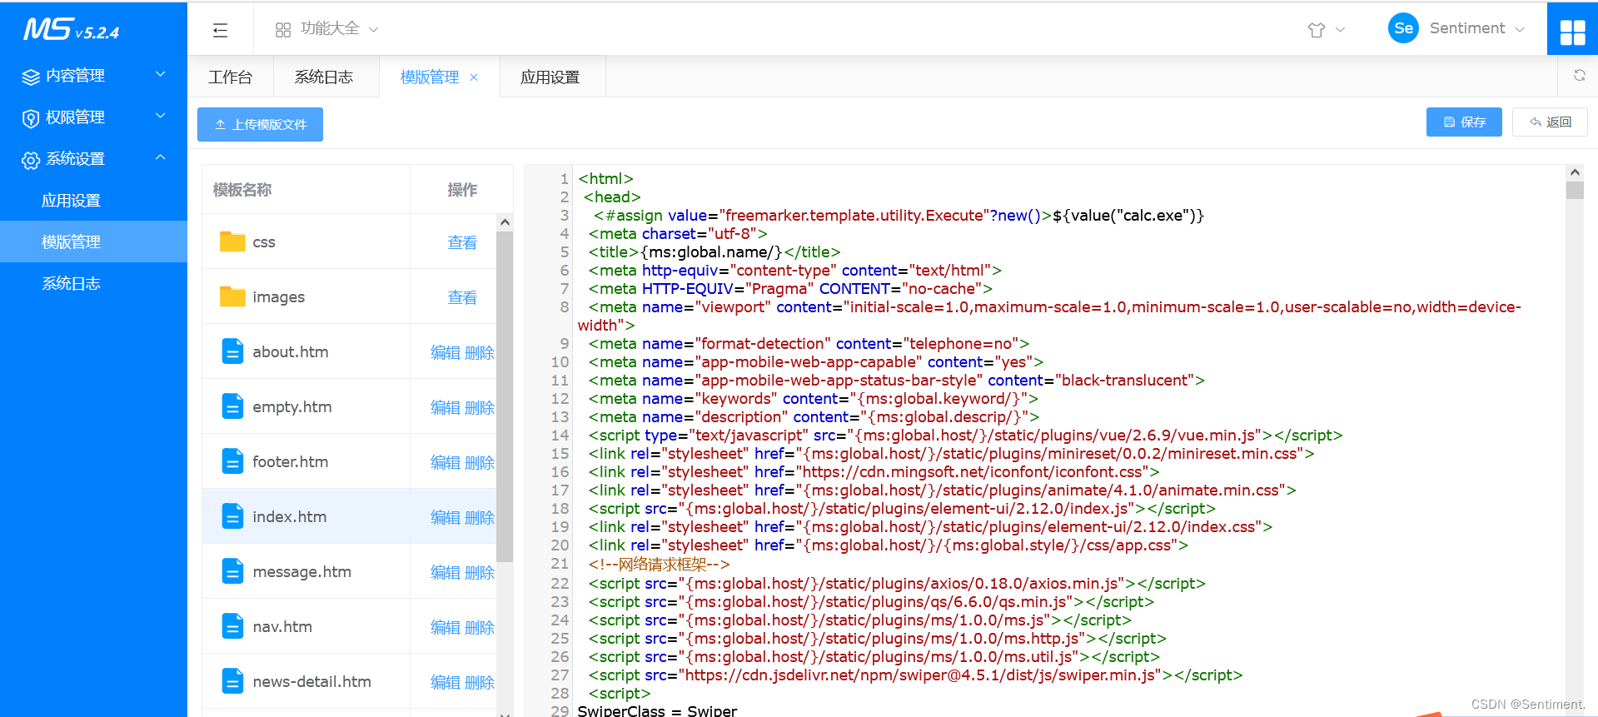Click 查看 for the css folder
The width and height of the screenshot is (1598, 717).
coord(462,242)
